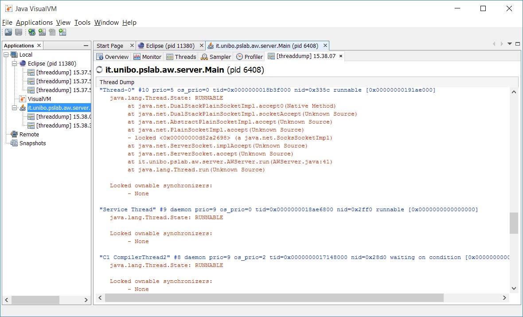Open the Help menu
This screenshot has width=523, height=317.
click(129, 22)
